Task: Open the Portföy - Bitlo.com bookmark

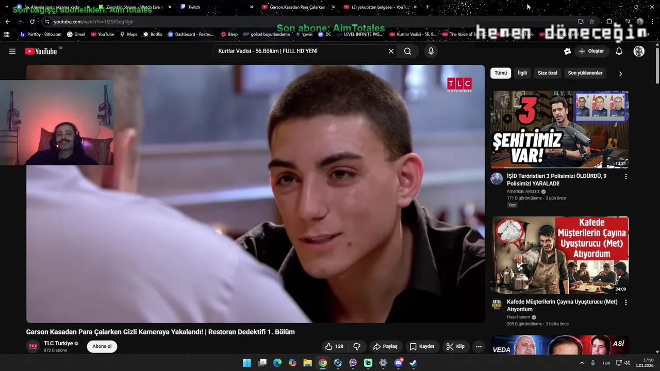Action: coord(41,35)
